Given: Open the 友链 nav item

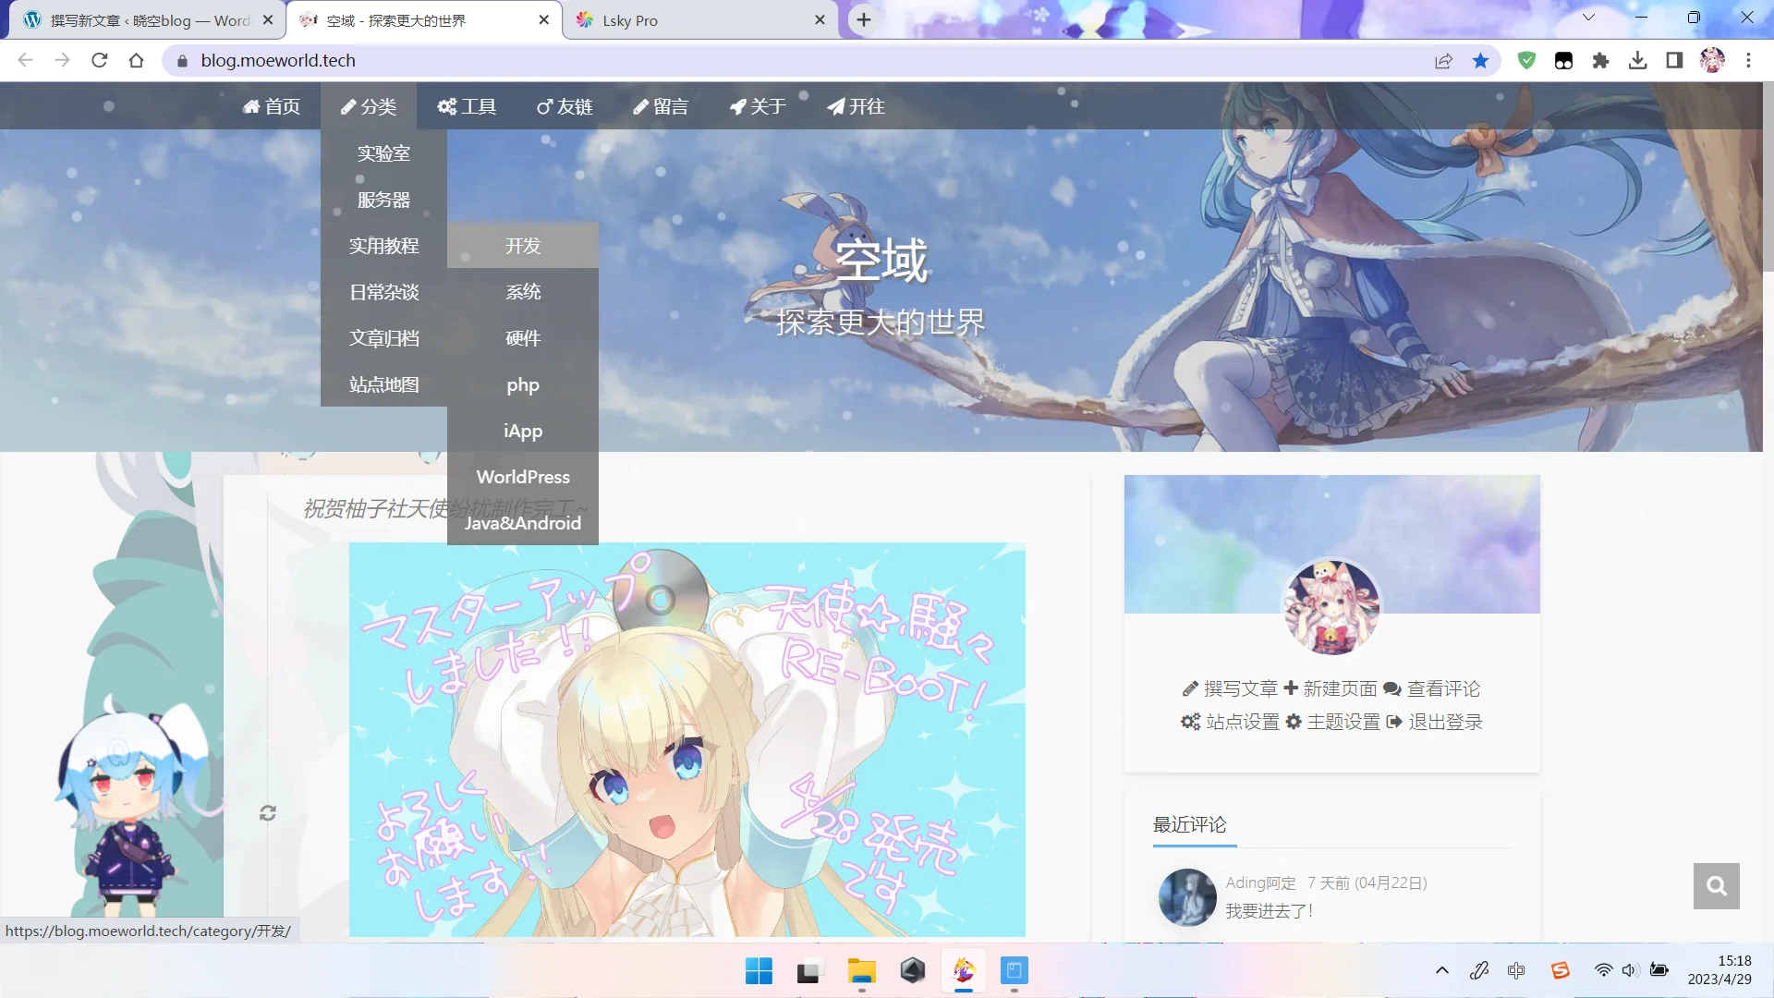Looking at the screenshot, I should 565,106.
